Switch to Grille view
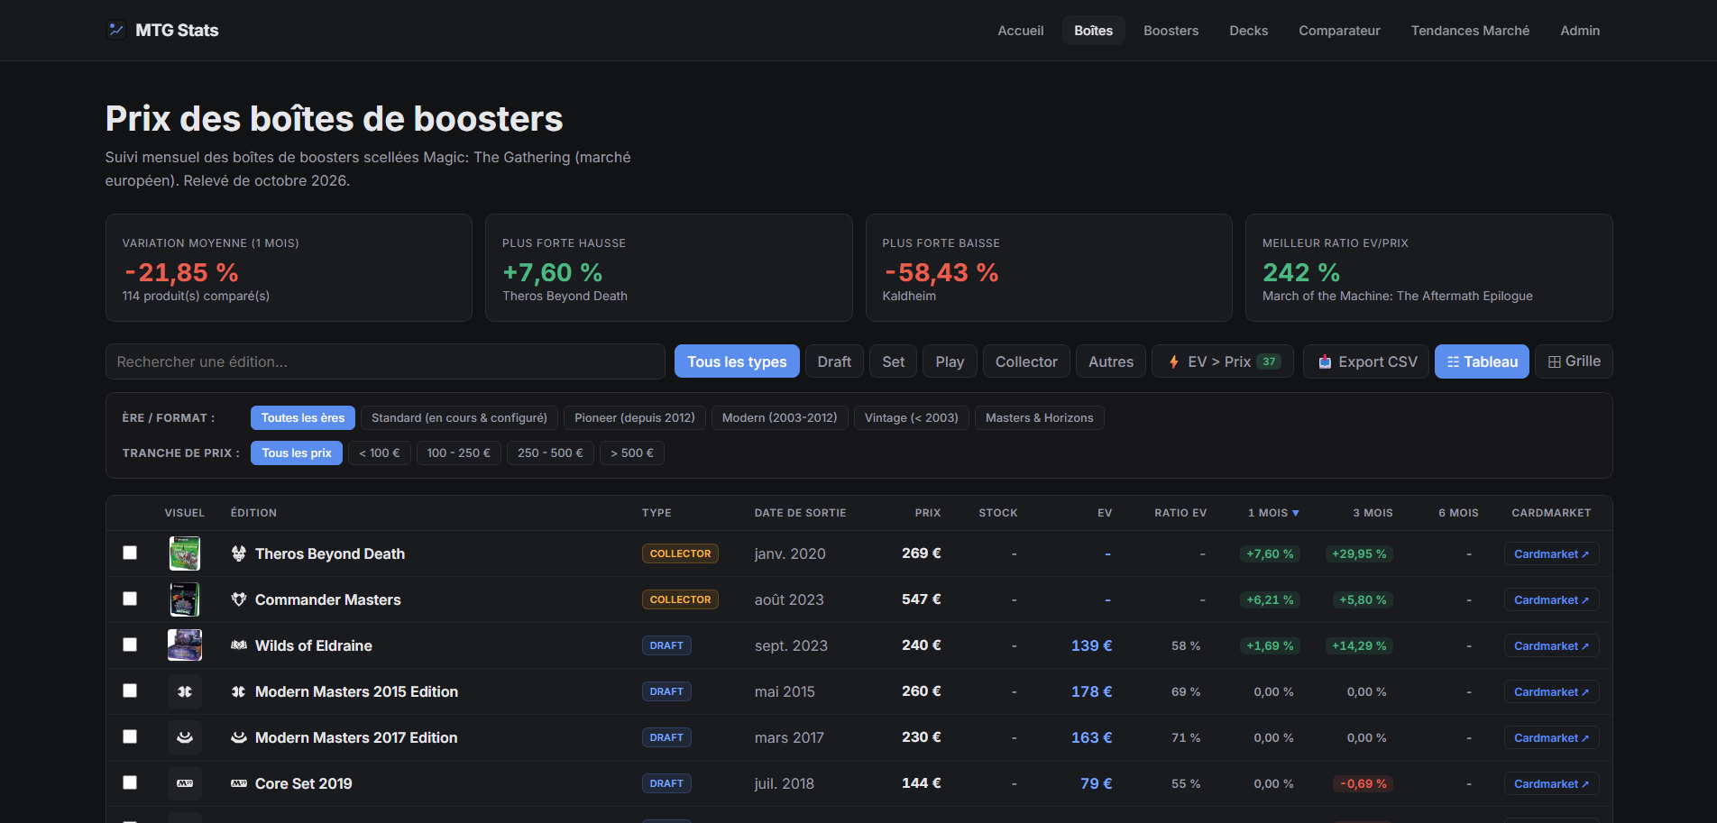This screenshot has height=823, width=1717. pos(1574,361)
